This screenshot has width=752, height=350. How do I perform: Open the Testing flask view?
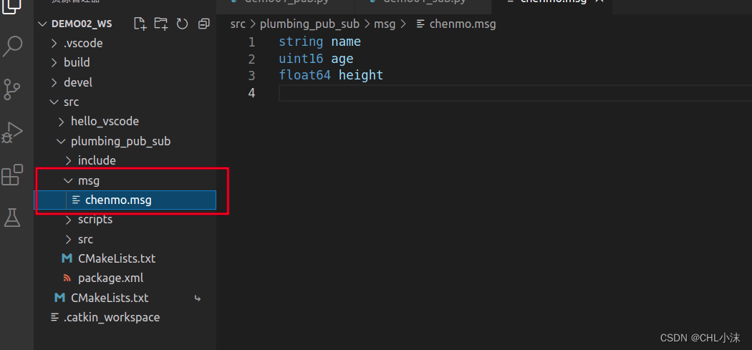(12, 218)
